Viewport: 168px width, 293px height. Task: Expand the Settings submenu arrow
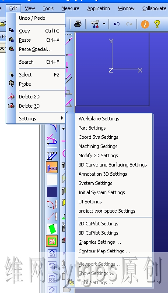click(62, 118)
